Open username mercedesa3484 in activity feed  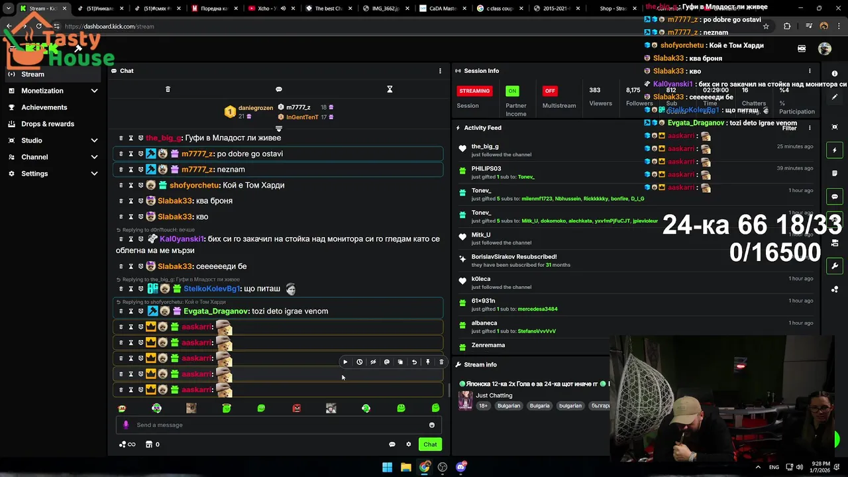click(537, 309)
